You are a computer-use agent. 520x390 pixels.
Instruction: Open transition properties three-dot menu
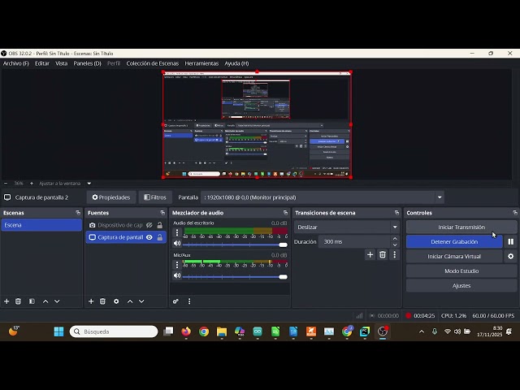coord(395,254)
